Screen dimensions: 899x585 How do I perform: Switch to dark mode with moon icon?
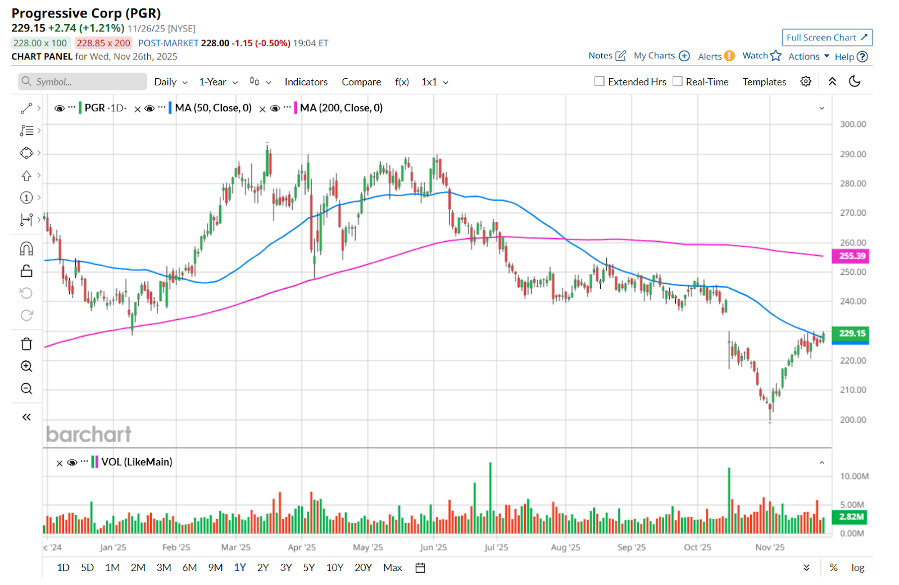coord(855,81)
